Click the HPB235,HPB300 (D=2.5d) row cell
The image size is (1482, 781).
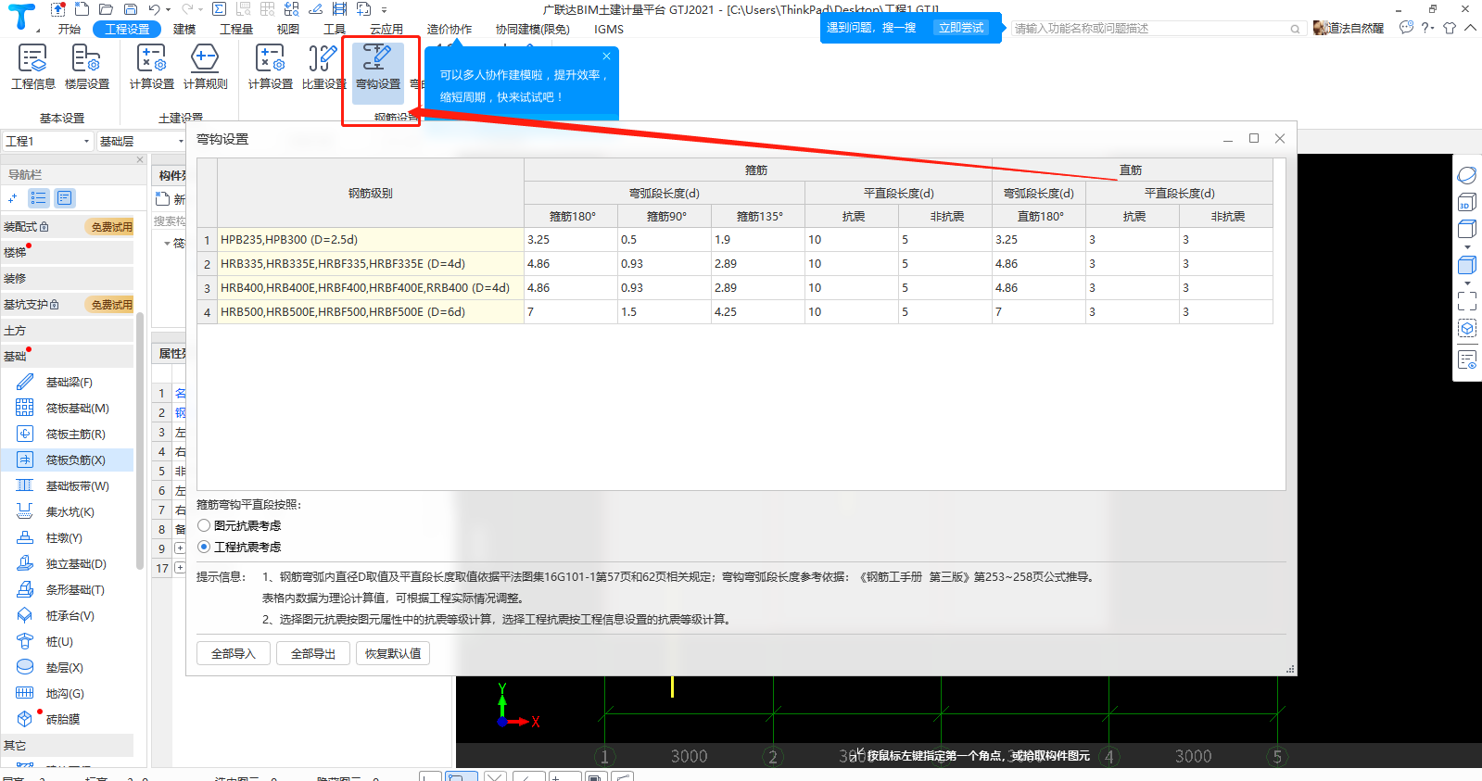pos(371,239)
